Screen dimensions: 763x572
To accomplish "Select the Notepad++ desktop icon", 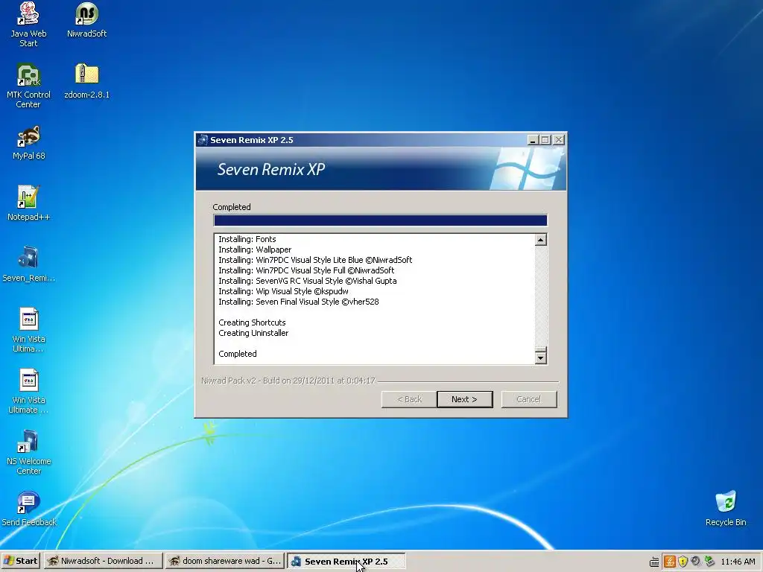I will (x=29, y=203).
